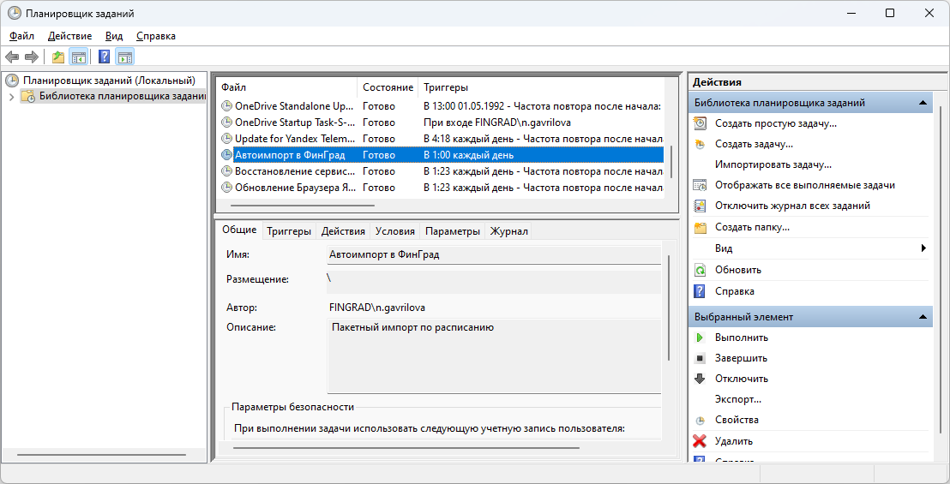Image resolution: width=950 pixels, height=484 pixels.
Task: Click the blue Help toolbar icon
Action: (x=104, y=57)
